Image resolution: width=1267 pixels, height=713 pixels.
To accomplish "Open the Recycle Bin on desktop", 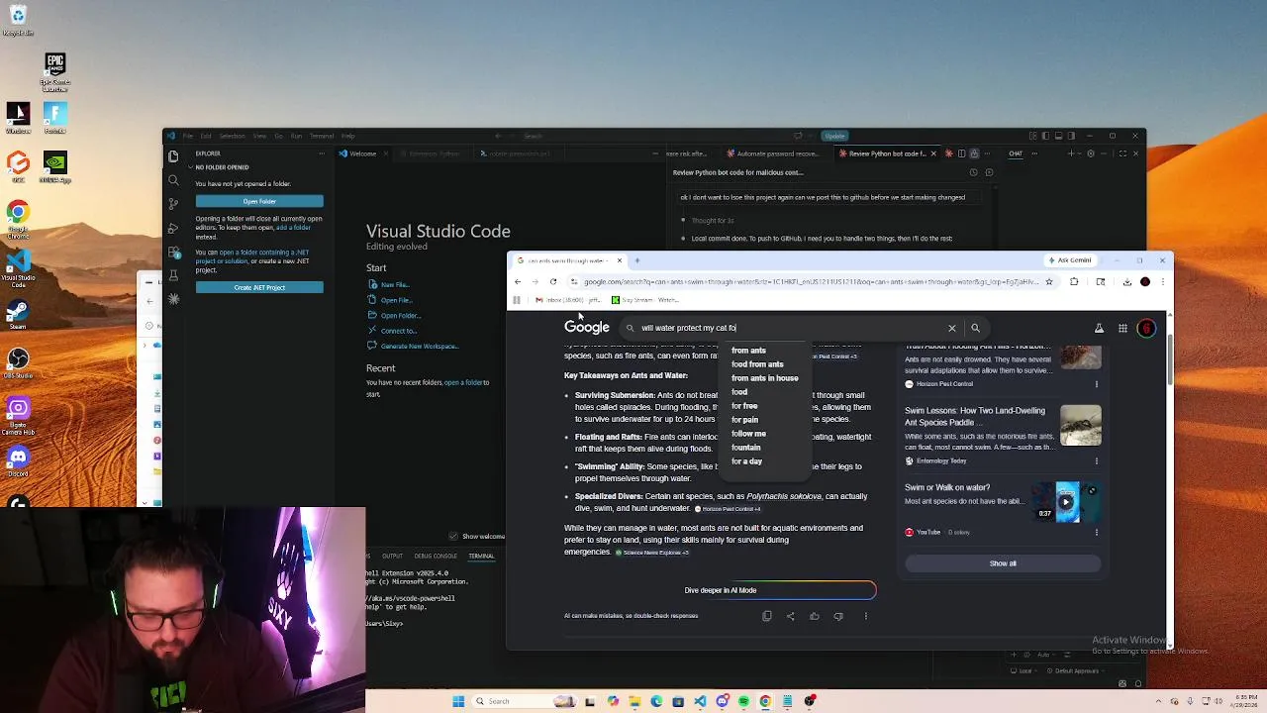I will click(x=18, y=19).
